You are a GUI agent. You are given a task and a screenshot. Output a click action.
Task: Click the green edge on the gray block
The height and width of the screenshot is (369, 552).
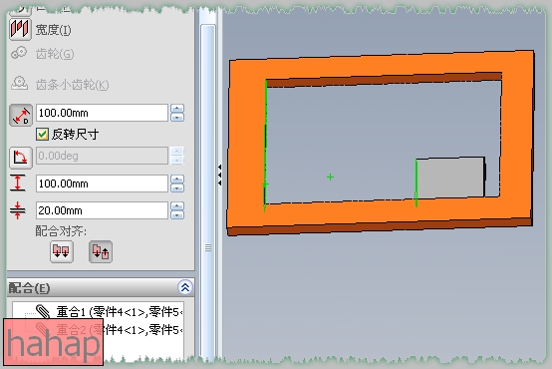[x=416, y=183]
